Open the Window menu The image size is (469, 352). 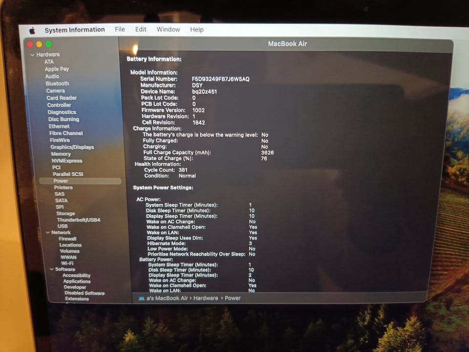(x=168, y=29)
